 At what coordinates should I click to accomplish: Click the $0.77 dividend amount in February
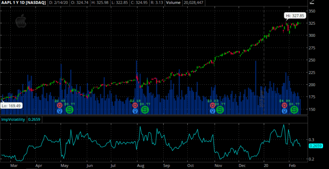[294, 104]
